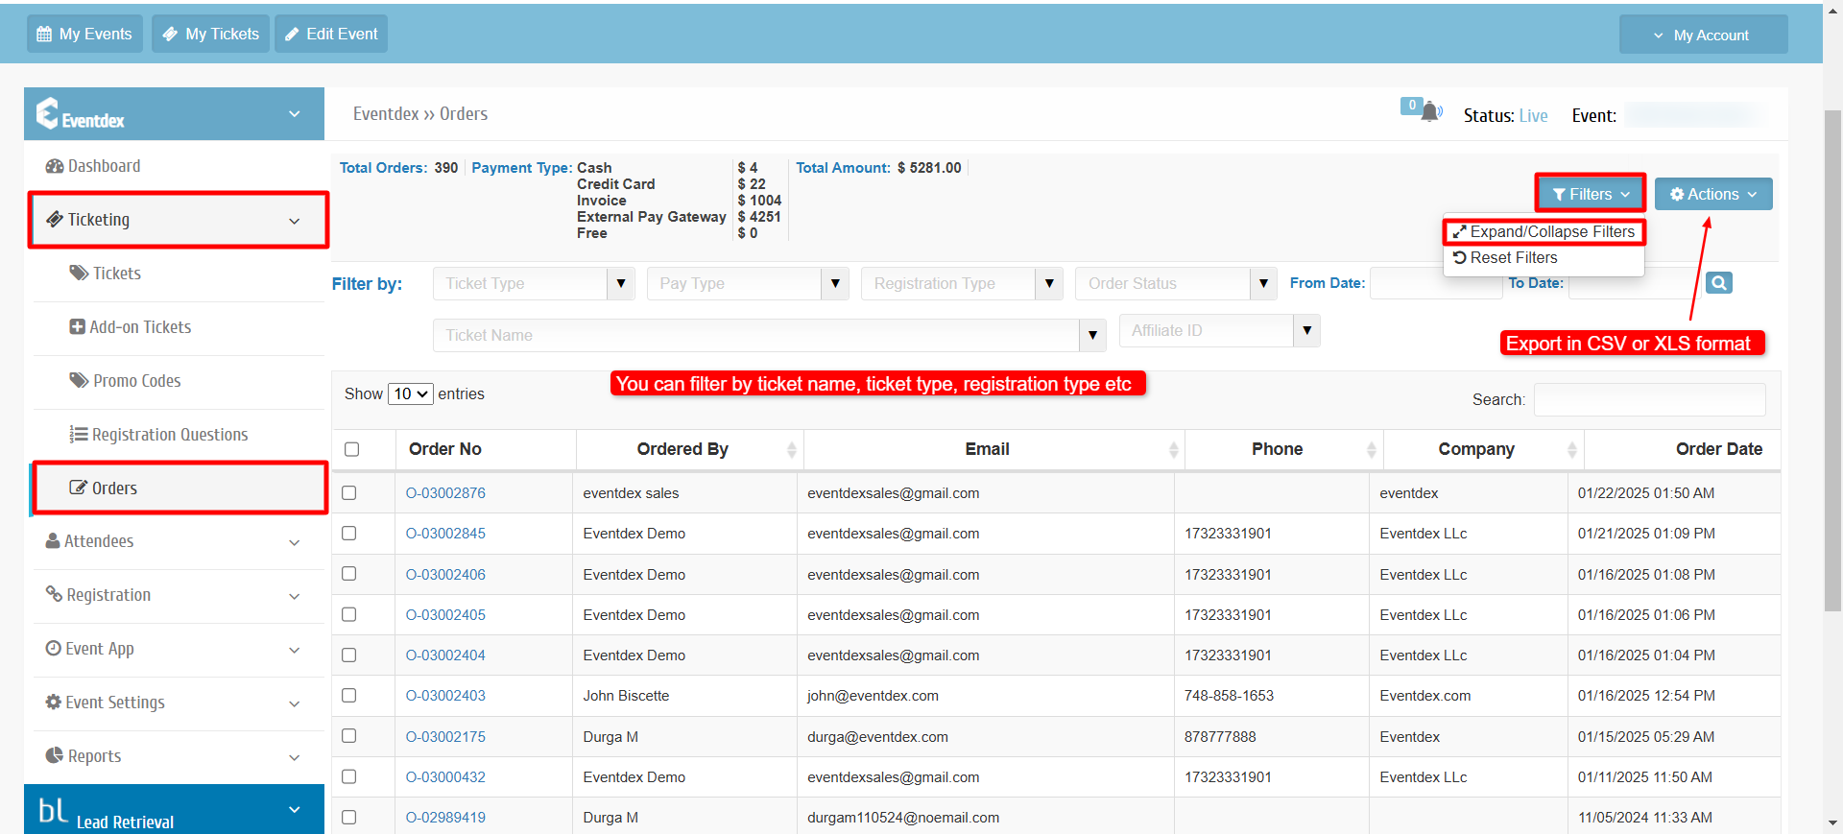Image resolution: width=1843 pixels, height=834 pixels.
Task: Choose Expand/Collapse Filters menu option
Action: pos(1544,231)
